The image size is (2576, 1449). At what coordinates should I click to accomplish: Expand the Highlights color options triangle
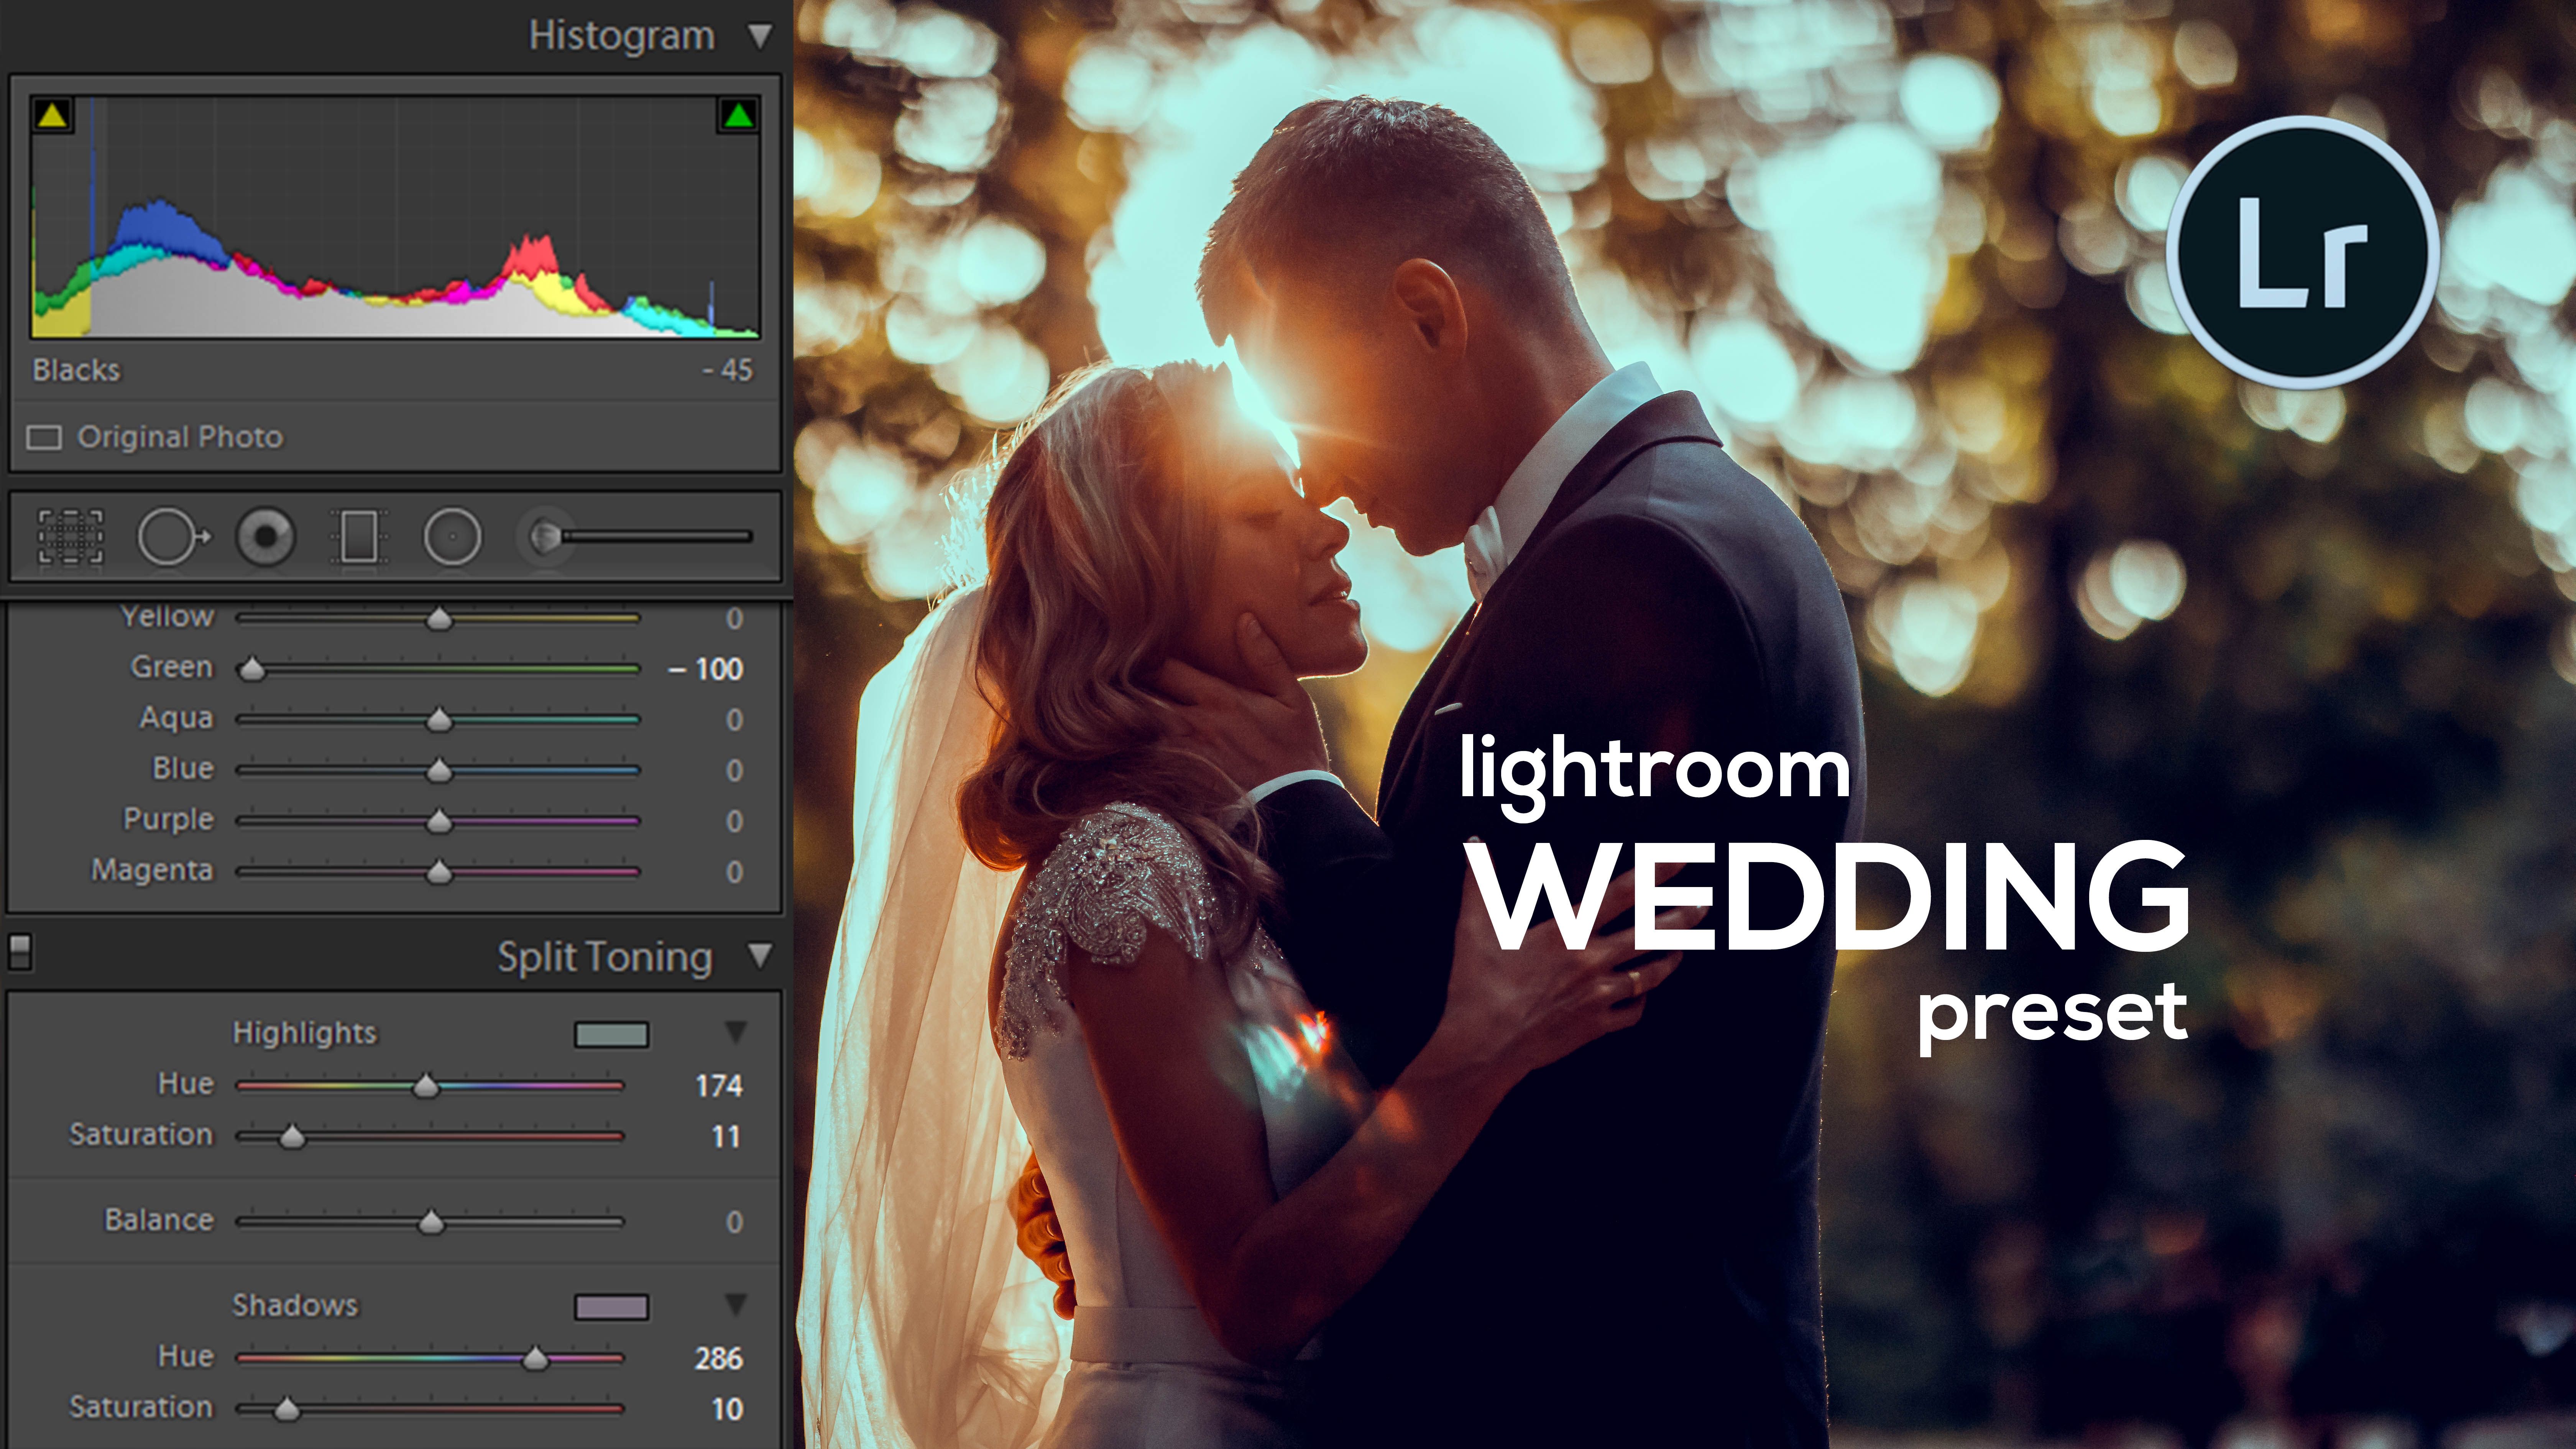[736, 1031]
